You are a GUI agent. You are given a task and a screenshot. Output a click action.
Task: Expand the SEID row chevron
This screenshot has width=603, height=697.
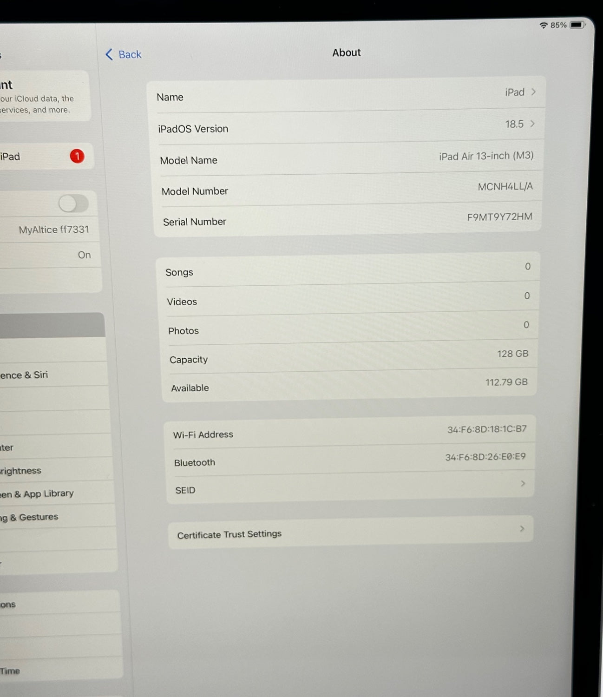coord(523,484)
